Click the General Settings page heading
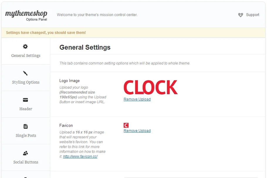The width and height of the screenshot is (267, 178). 85,48
